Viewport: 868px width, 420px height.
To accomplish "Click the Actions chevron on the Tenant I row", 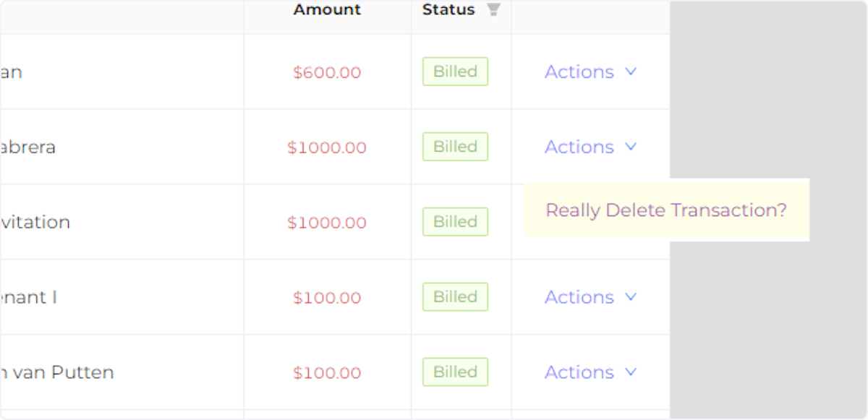I will coord(630,297).
